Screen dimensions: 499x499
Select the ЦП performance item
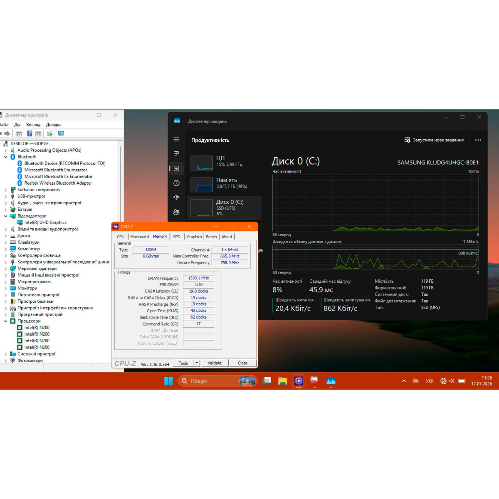click(224, 162)
